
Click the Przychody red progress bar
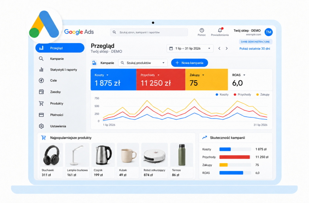pyautogui.click(x=235, y=157)
